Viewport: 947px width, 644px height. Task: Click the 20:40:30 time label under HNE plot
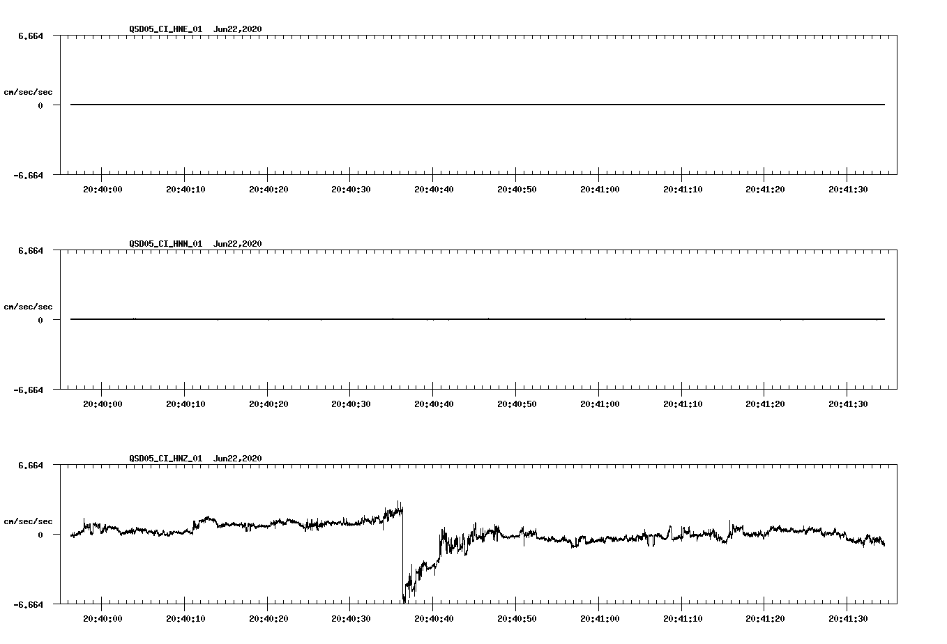[351, 190]
